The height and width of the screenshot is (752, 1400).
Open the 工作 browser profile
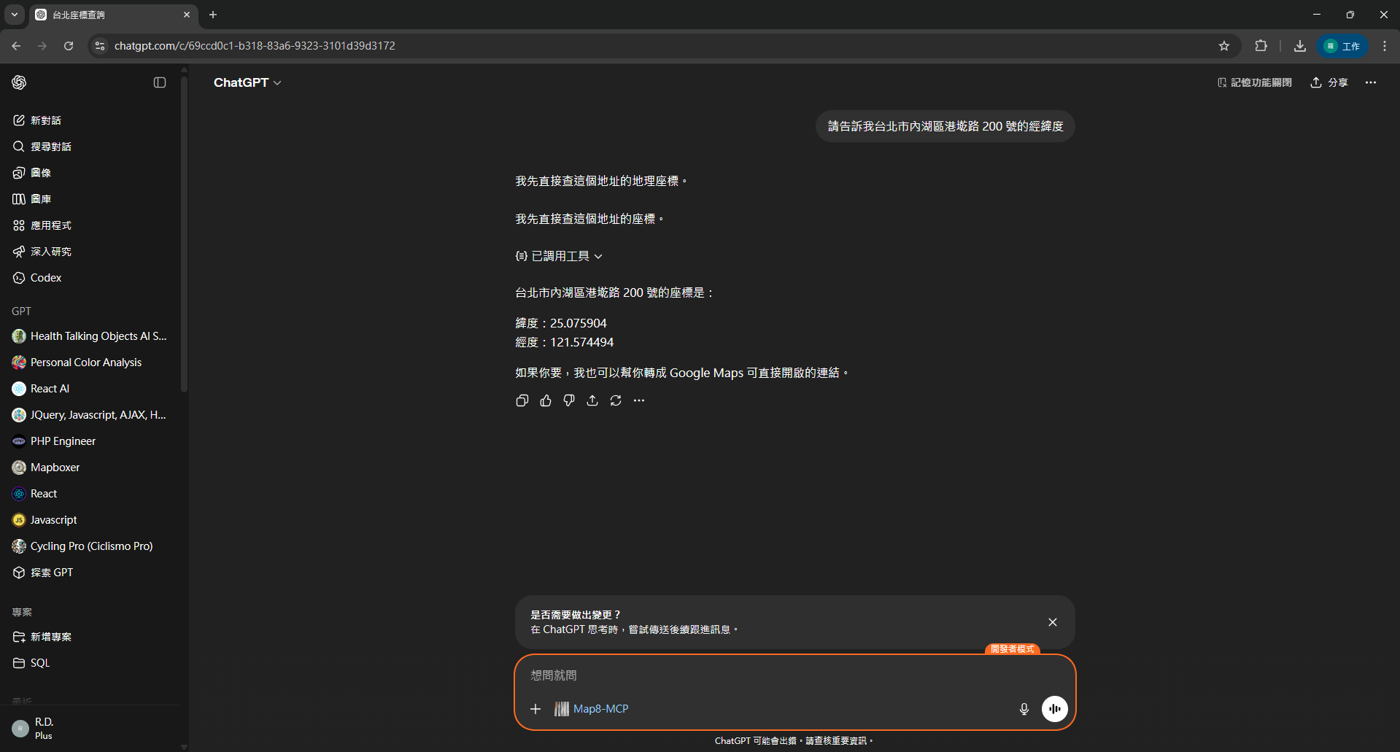[1342, 46]
